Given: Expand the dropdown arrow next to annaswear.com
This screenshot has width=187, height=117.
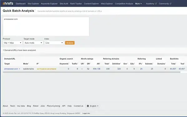Looking at the screenshot, I should 19,69.
